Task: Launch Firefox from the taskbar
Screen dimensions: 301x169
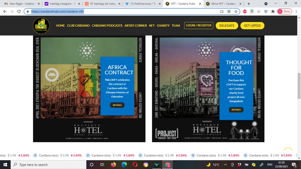Action: [x=114, y=165]
